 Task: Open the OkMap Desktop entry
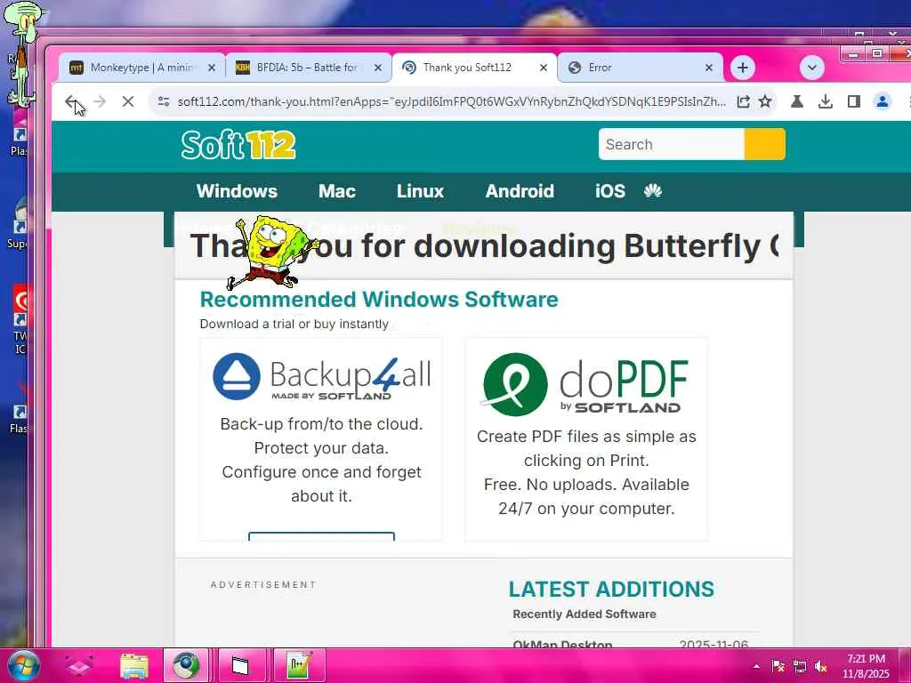(562, 644)
